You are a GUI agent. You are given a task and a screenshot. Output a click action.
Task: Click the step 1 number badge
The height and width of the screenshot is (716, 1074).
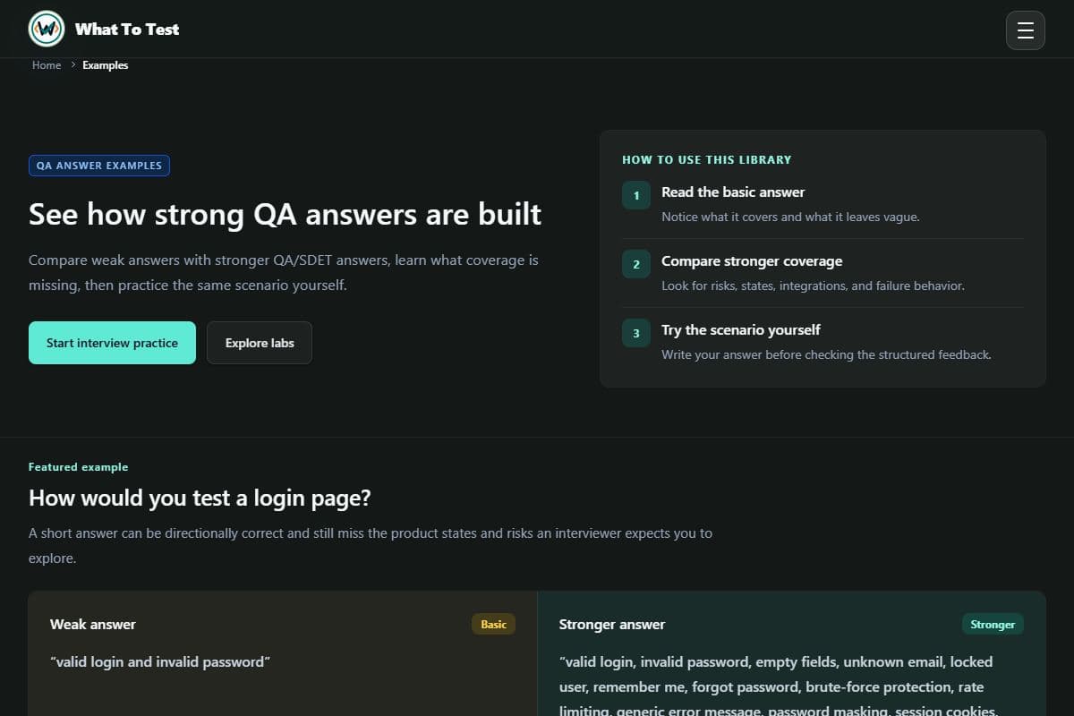(636, 195)
